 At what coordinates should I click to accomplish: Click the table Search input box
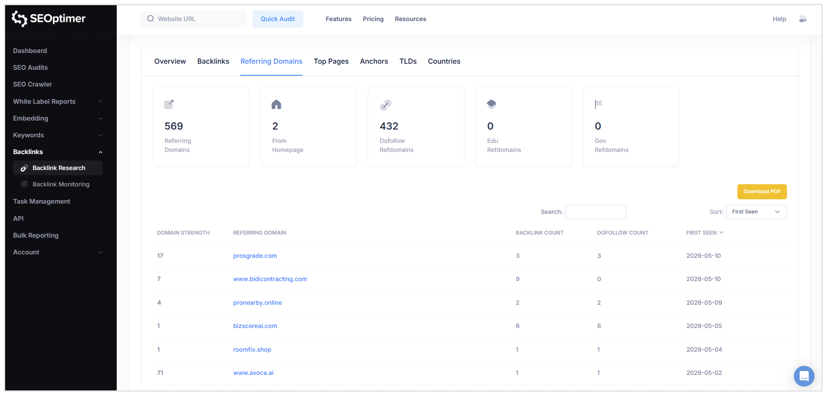596,212
